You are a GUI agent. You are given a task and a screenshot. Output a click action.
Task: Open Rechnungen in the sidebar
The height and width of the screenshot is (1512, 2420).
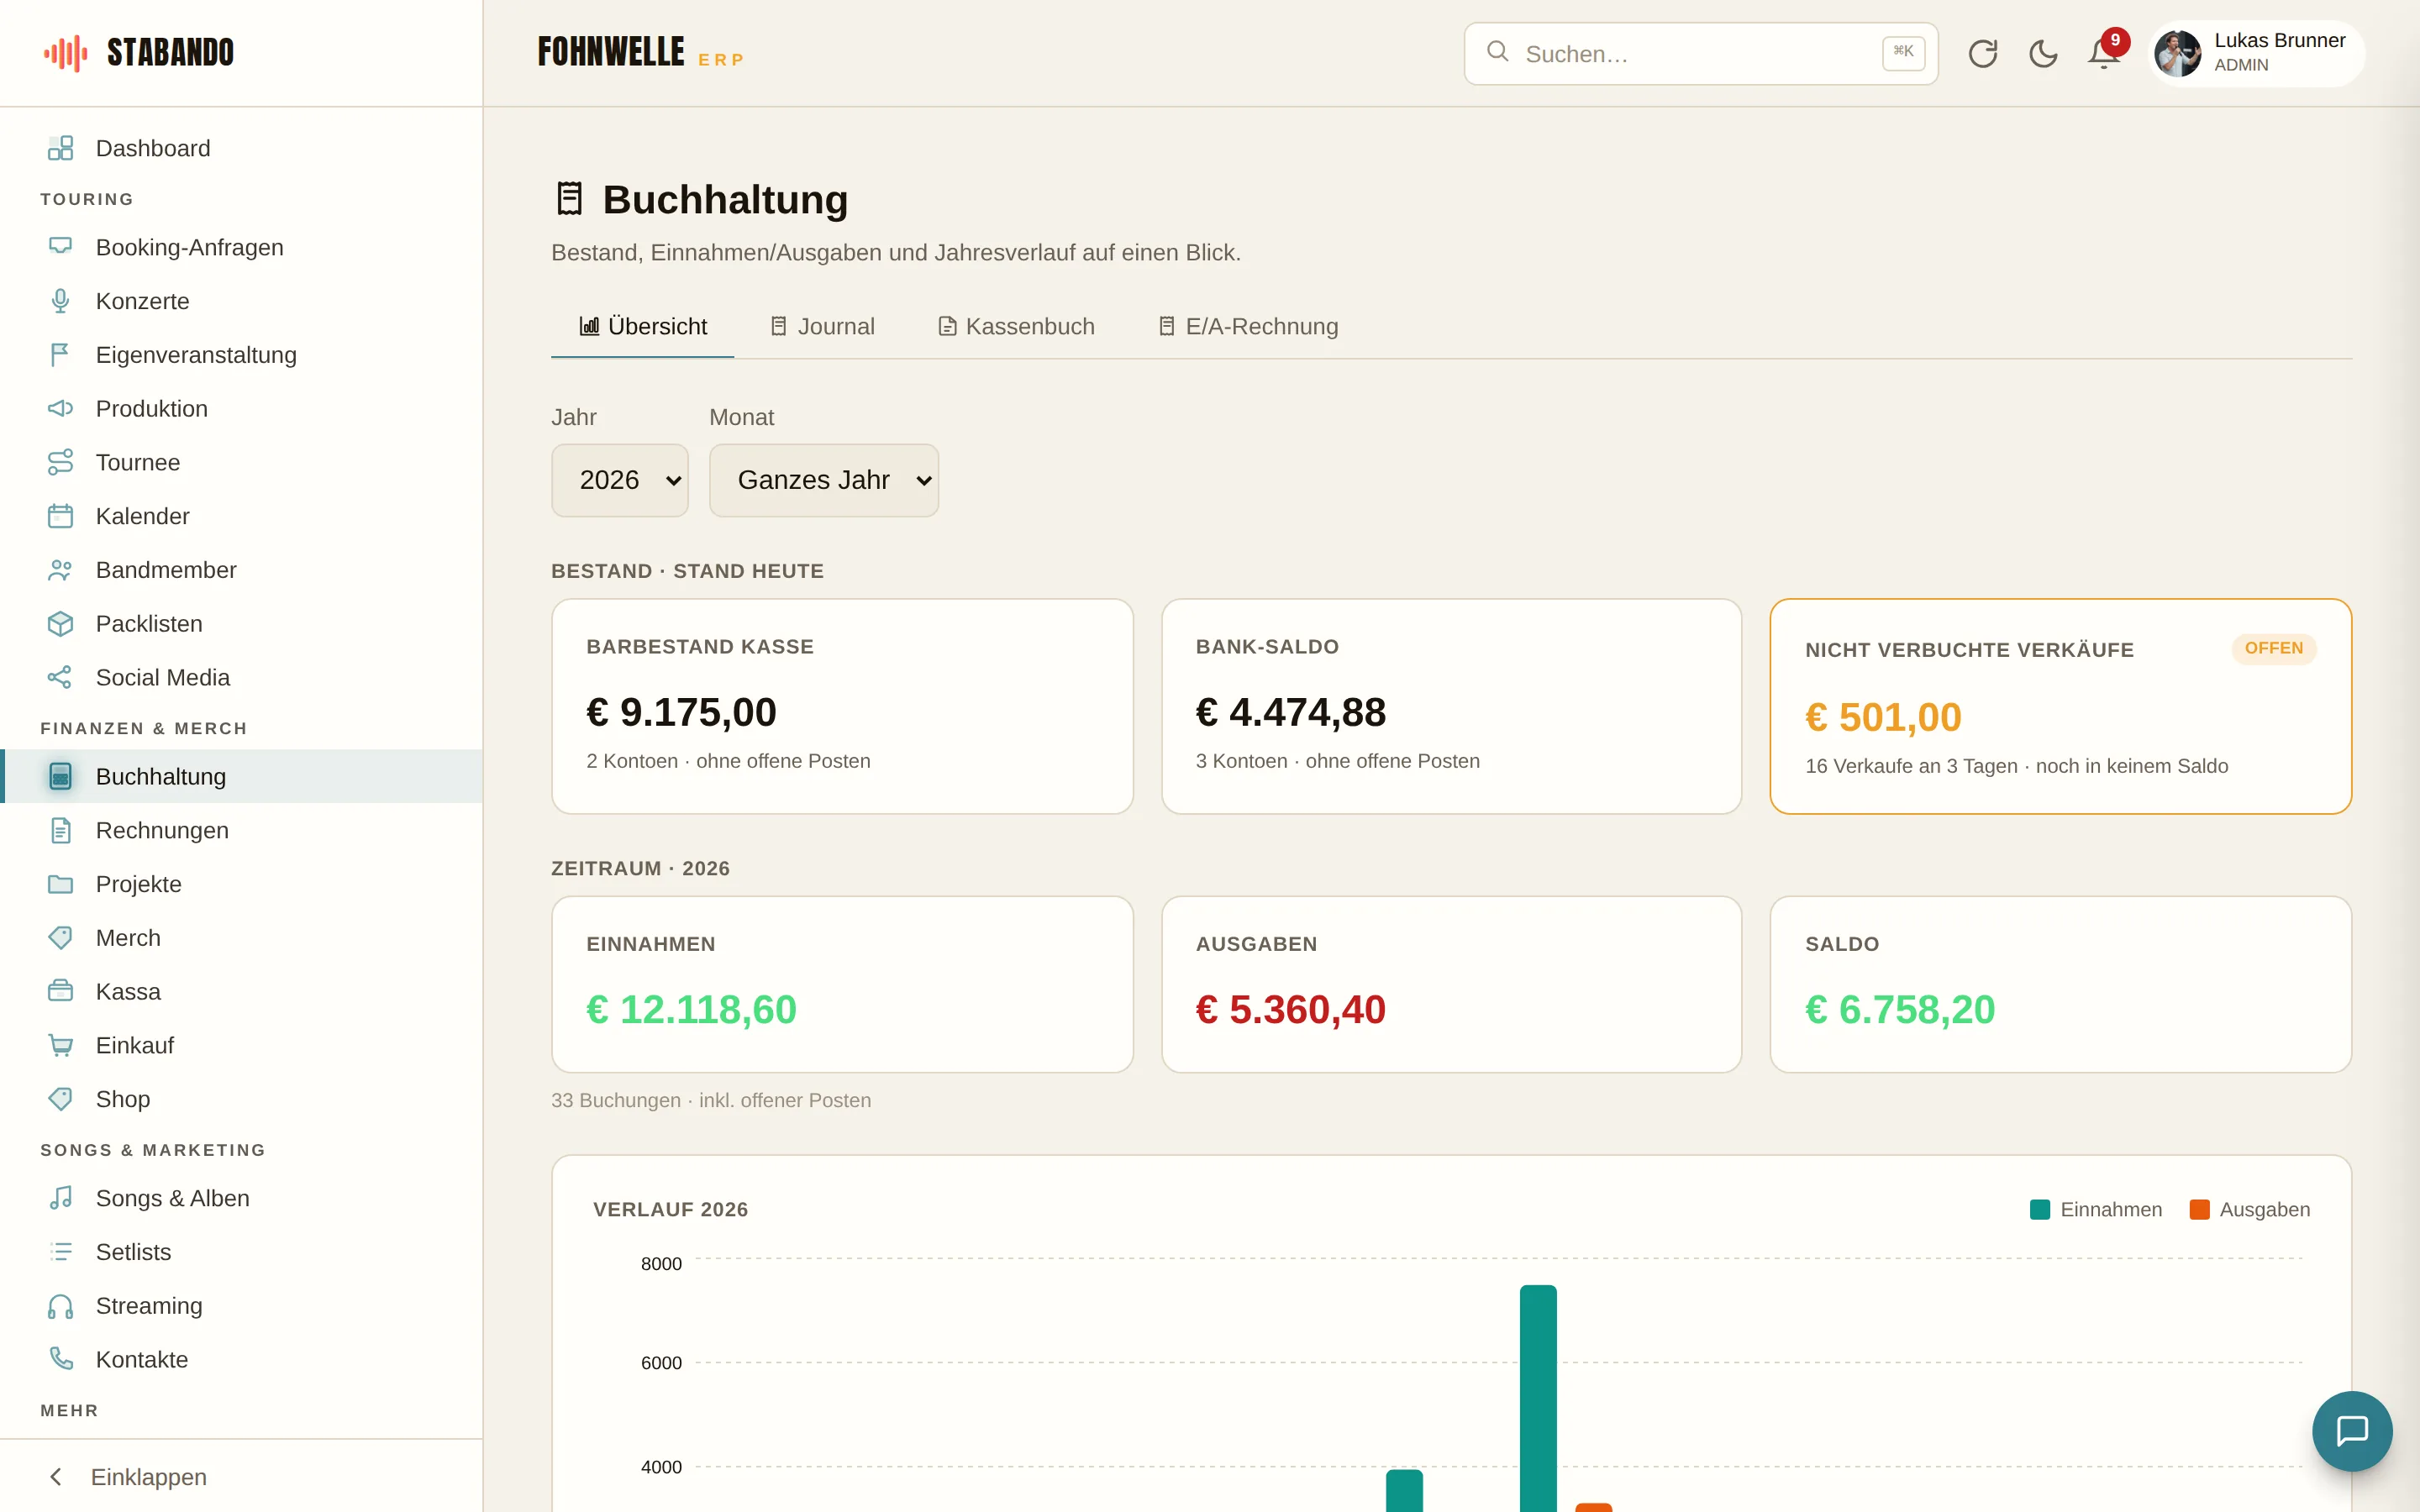pyautogui.click(x=241, y=830)
